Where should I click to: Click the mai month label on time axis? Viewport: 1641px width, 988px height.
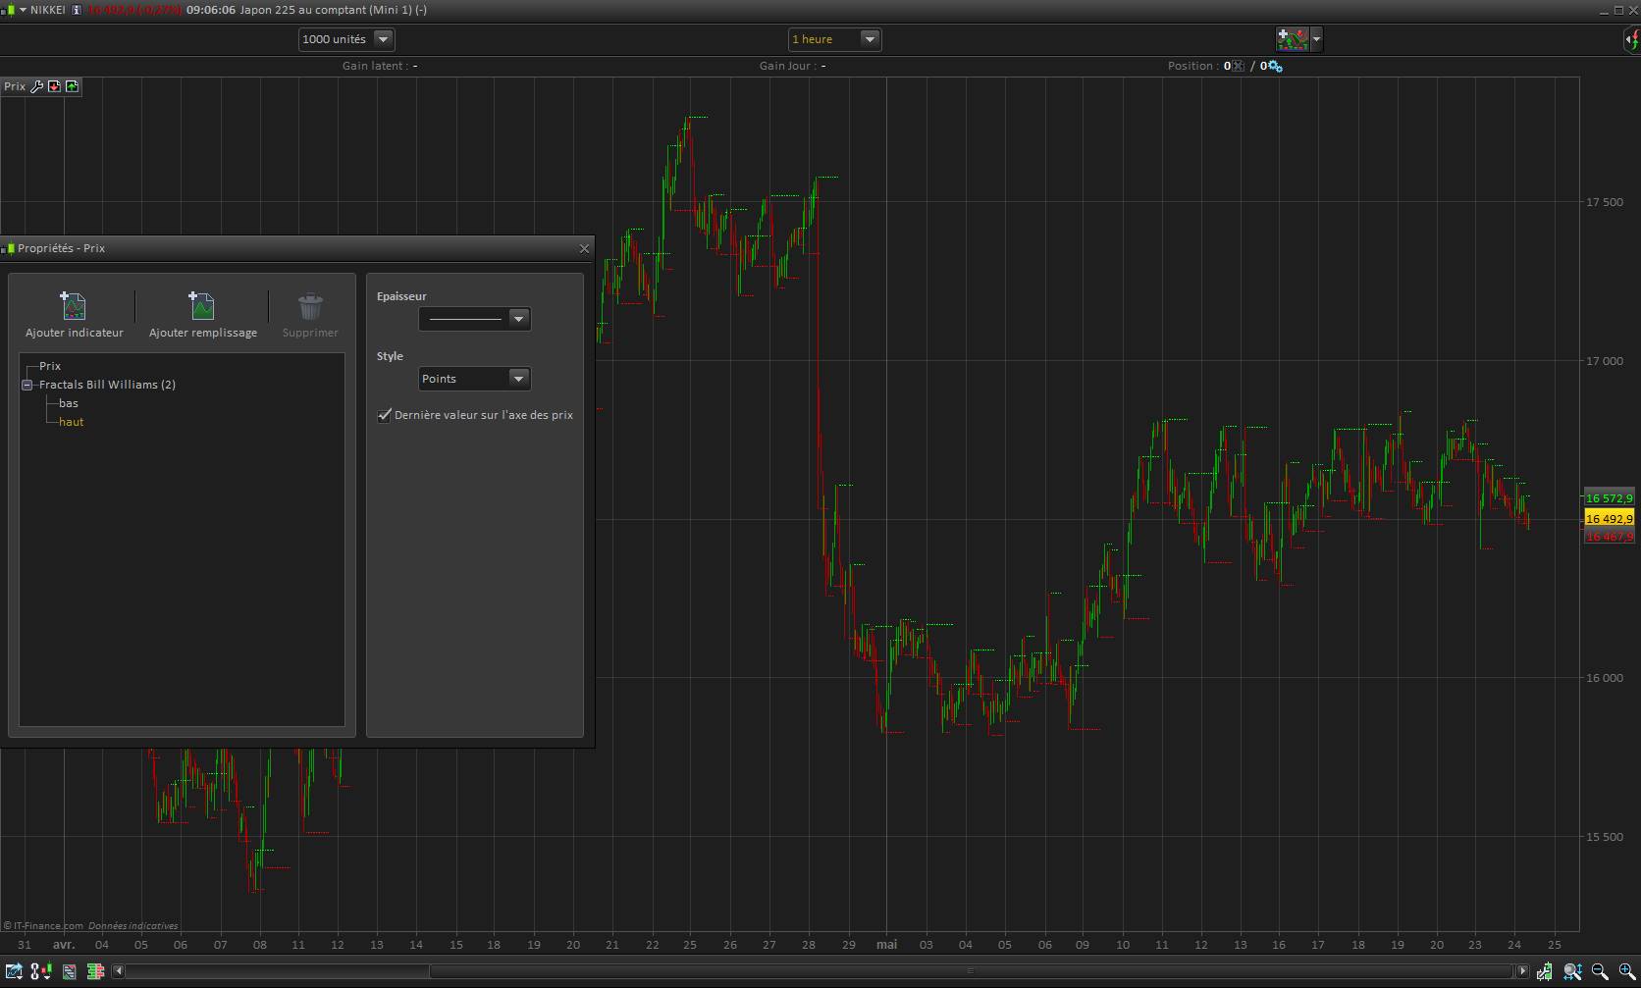[886, 945]
